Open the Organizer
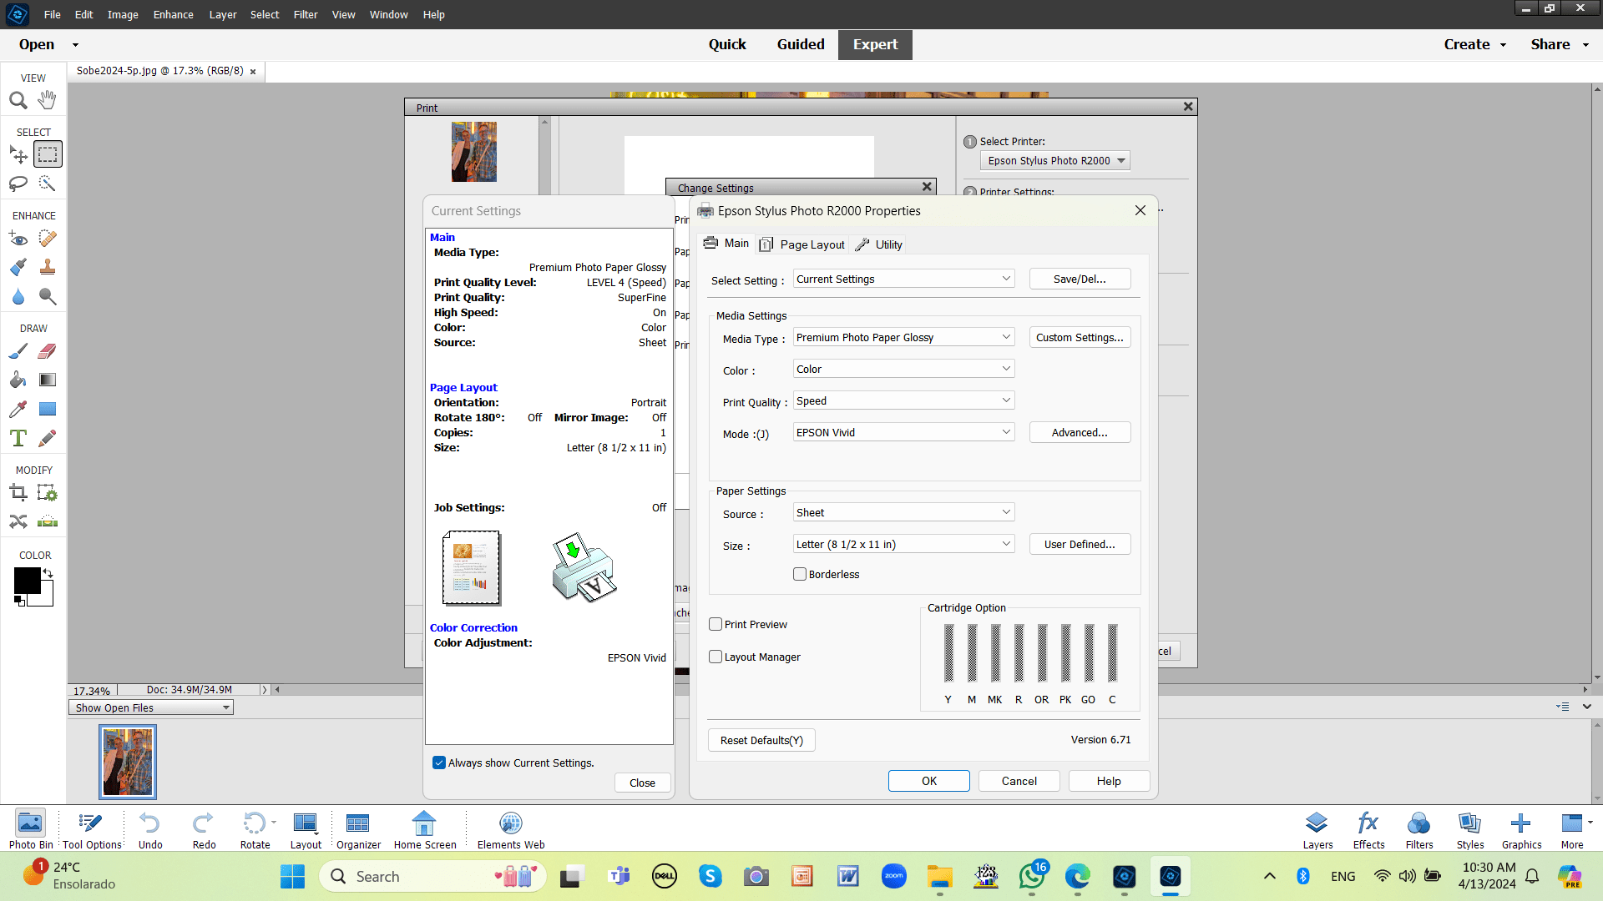 click(x=358, y=824)
